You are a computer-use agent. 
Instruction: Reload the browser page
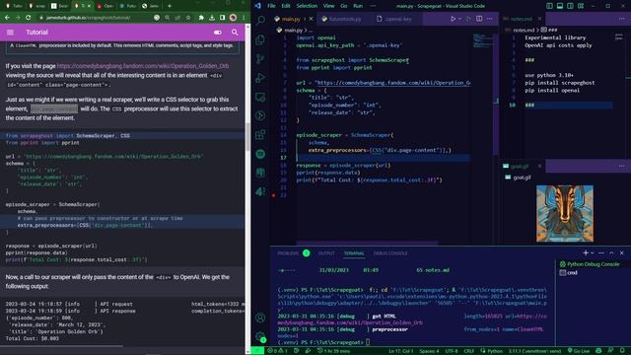pyautogui.click(x=28, y=18)
